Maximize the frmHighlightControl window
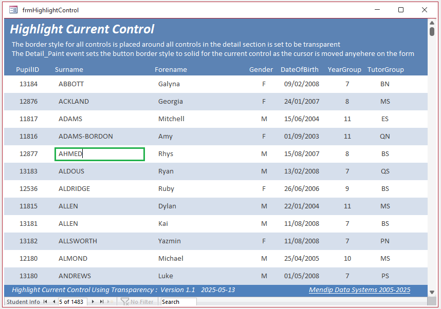The width and height of the screenshot is (441, 309). tap(401, 10)
